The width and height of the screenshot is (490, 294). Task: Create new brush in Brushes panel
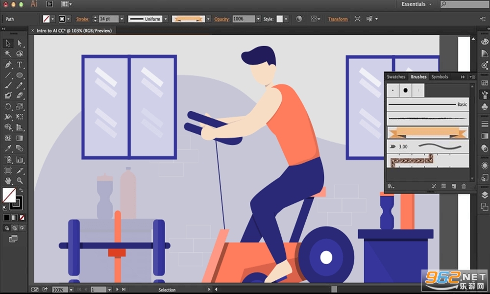[x=454, y=186]
